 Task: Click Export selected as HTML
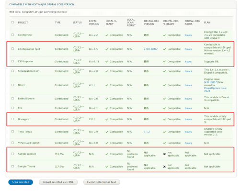click(x=58, y=182)
